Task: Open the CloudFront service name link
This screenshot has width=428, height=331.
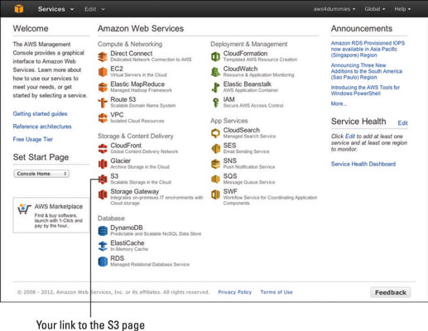Action: (126, 146)
